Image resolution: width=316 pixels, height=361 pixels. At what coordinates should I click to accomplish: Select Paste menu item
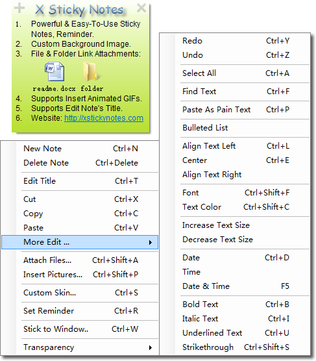80,228
